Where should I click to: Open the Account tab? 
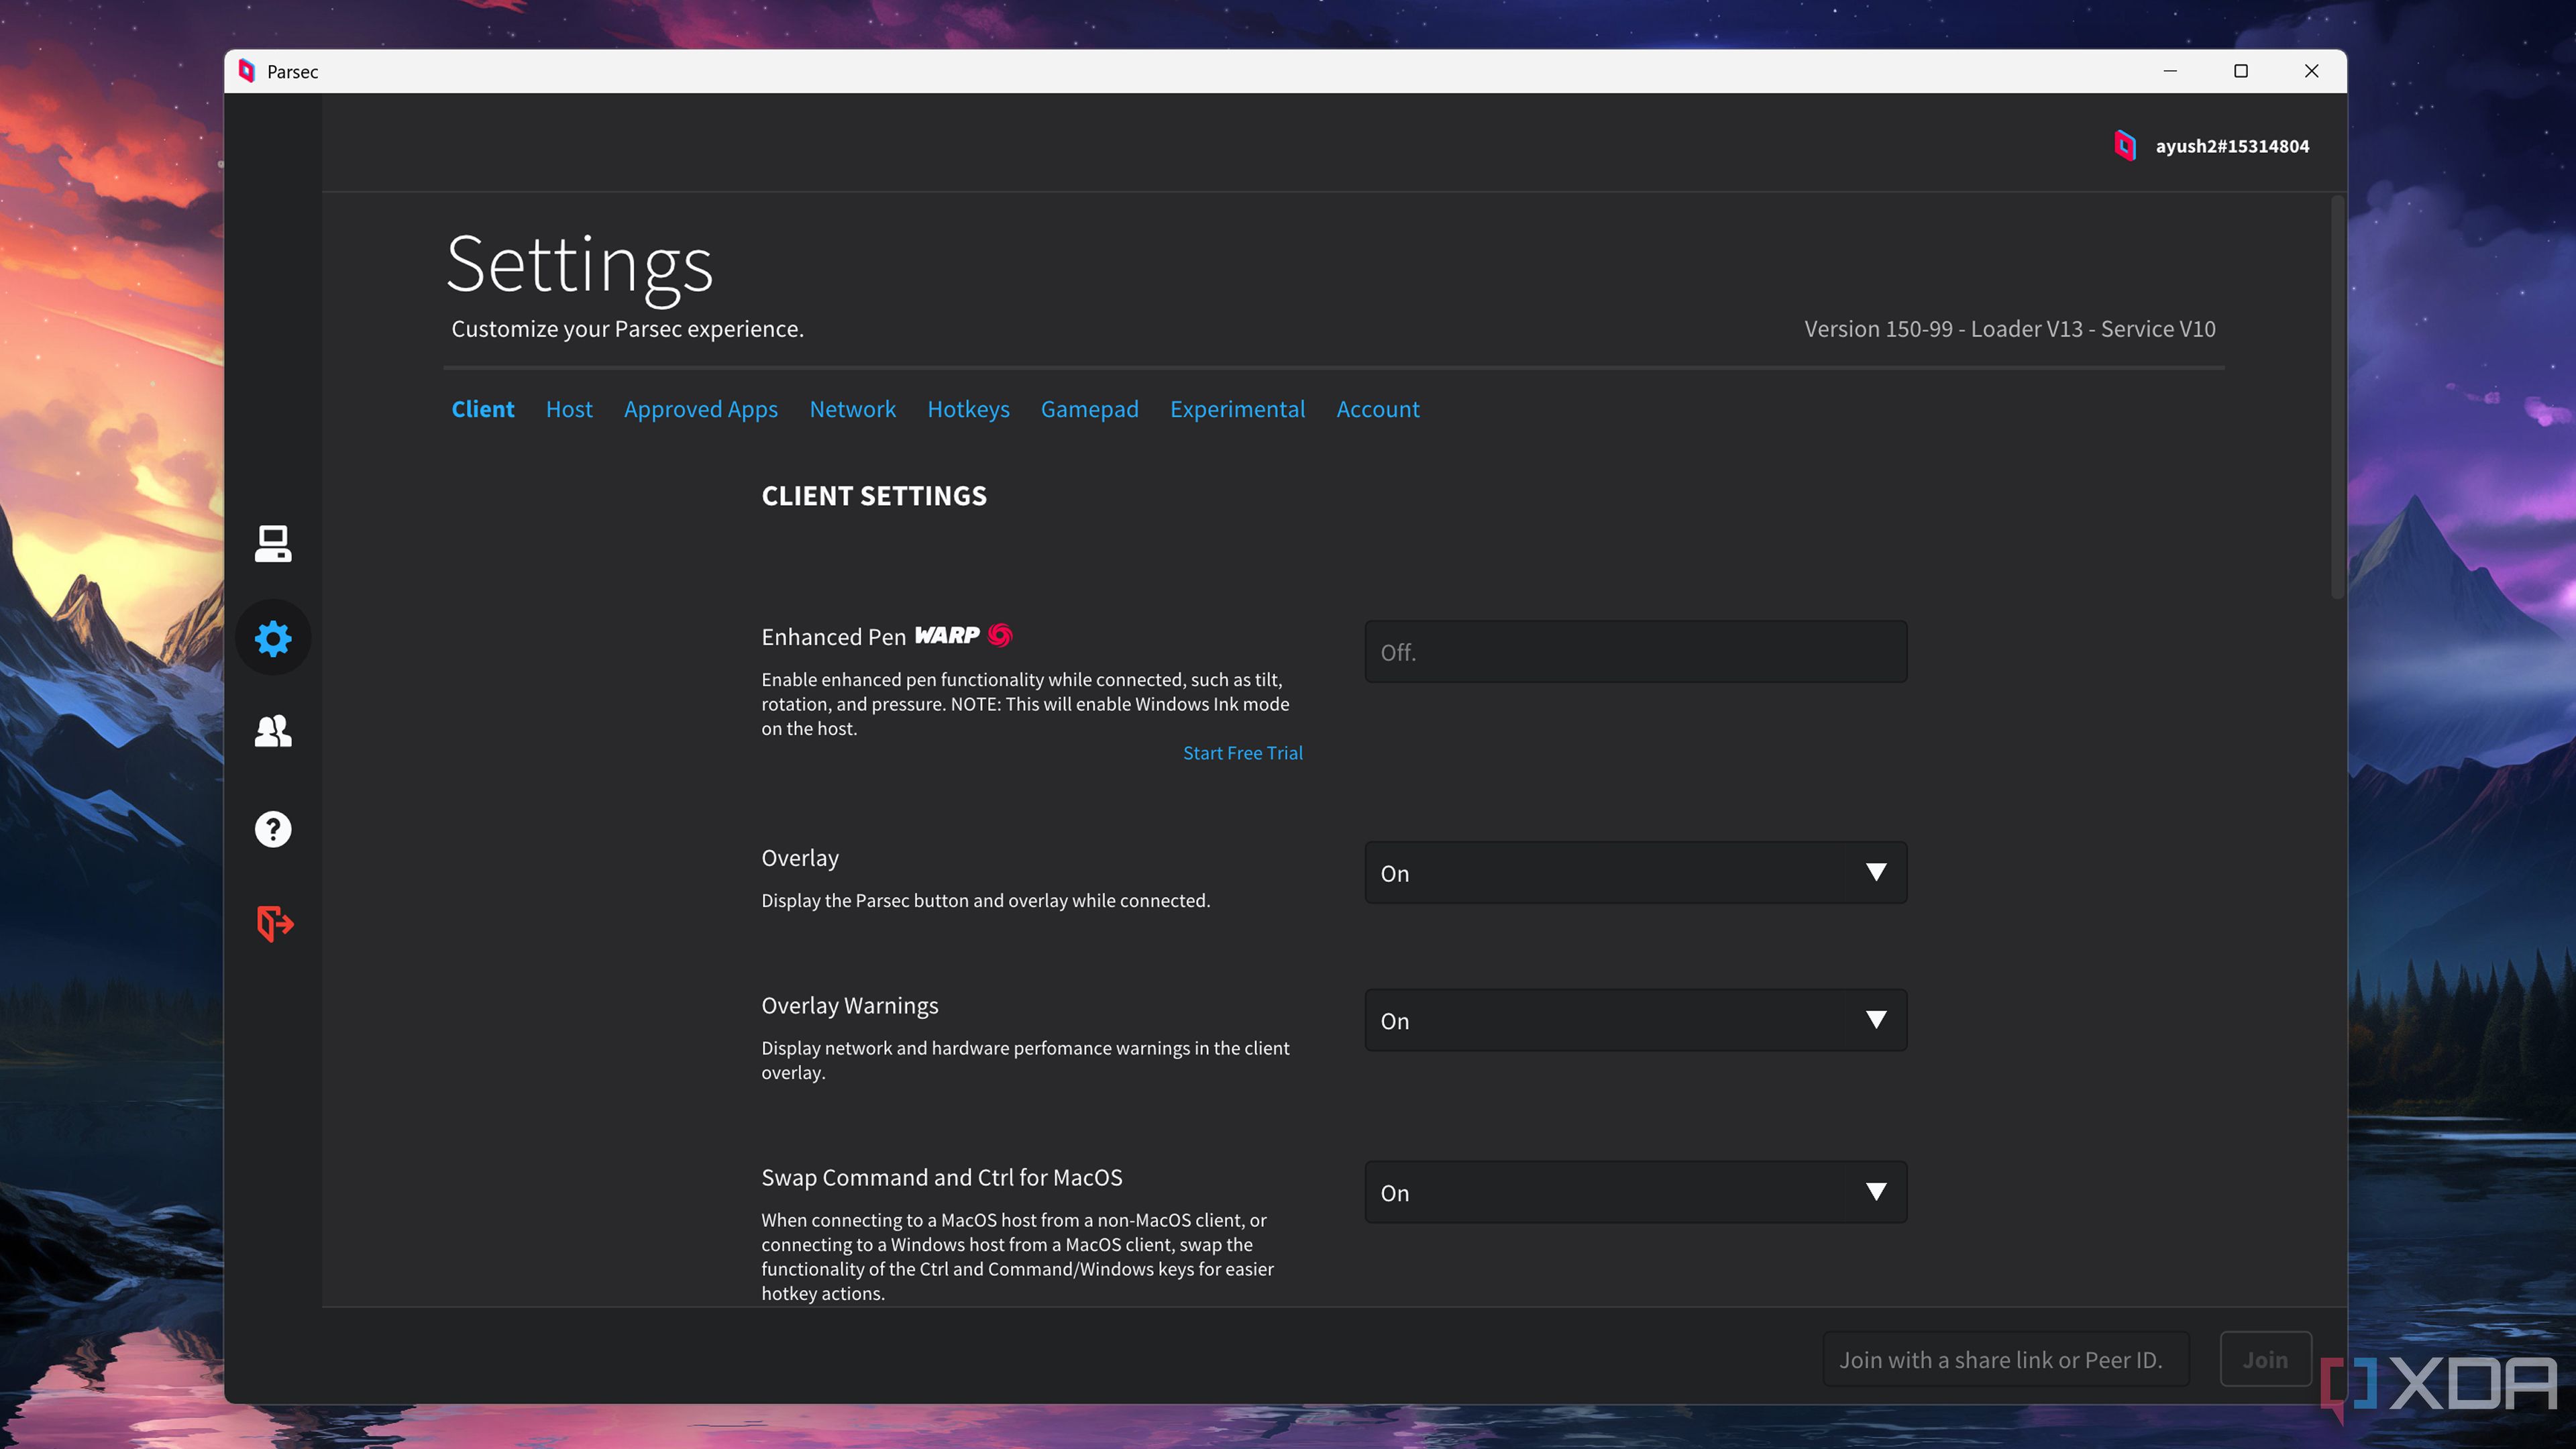pos(1377,409)
